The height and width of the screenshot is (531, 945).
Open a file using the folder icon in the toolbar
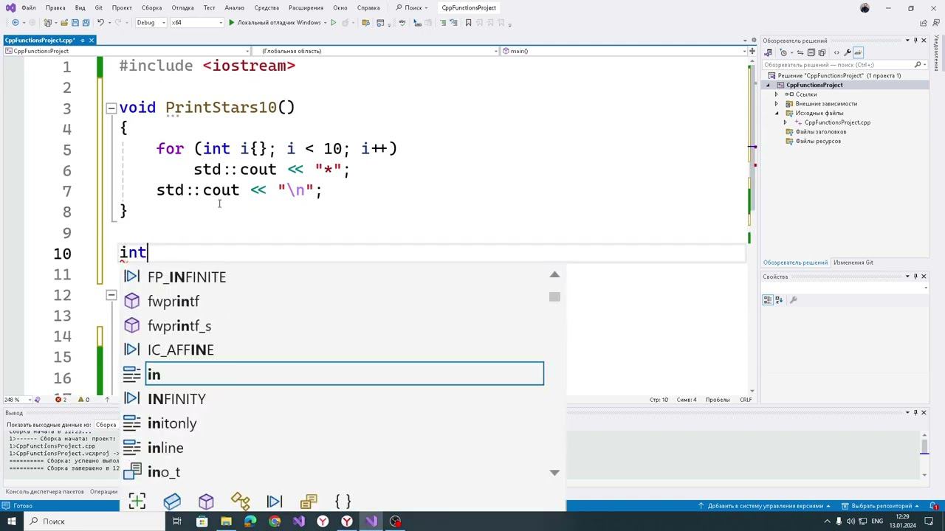point(64,23)
